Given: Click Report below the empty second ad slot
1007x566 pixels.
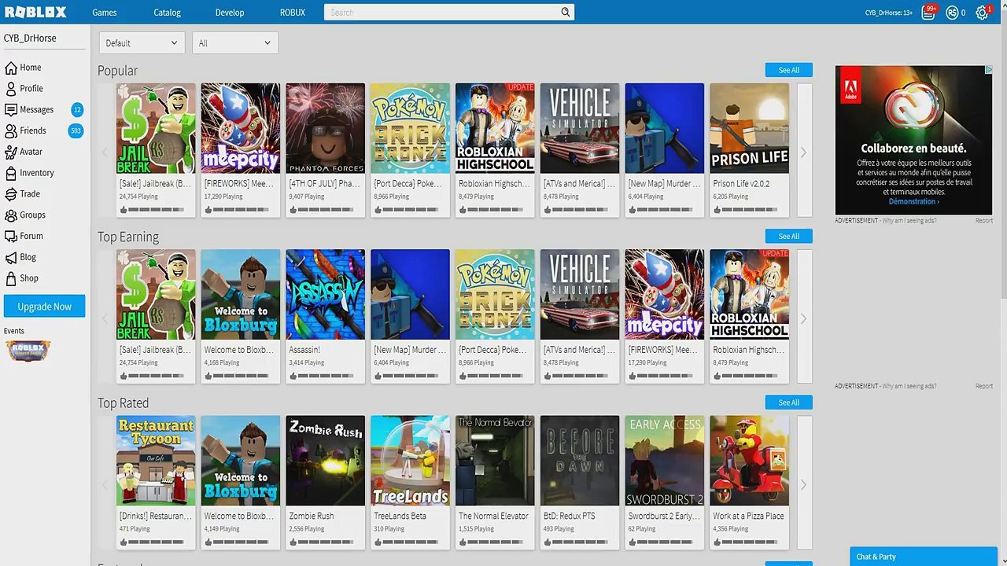Looking at the screenshot, I should pos(984,387).
